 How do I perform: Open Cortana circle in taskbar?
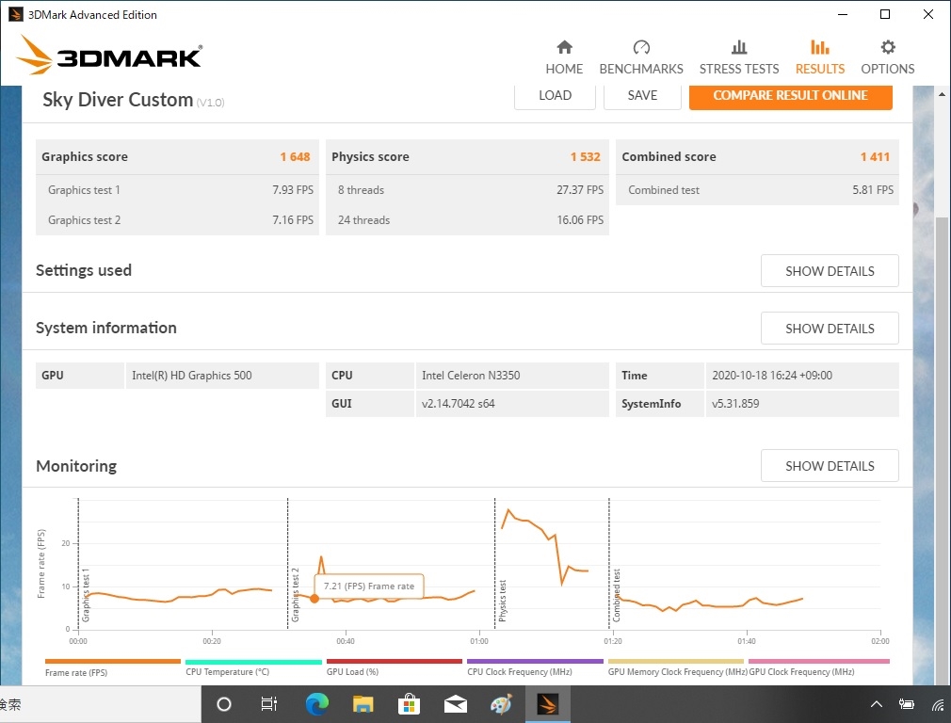224,704
